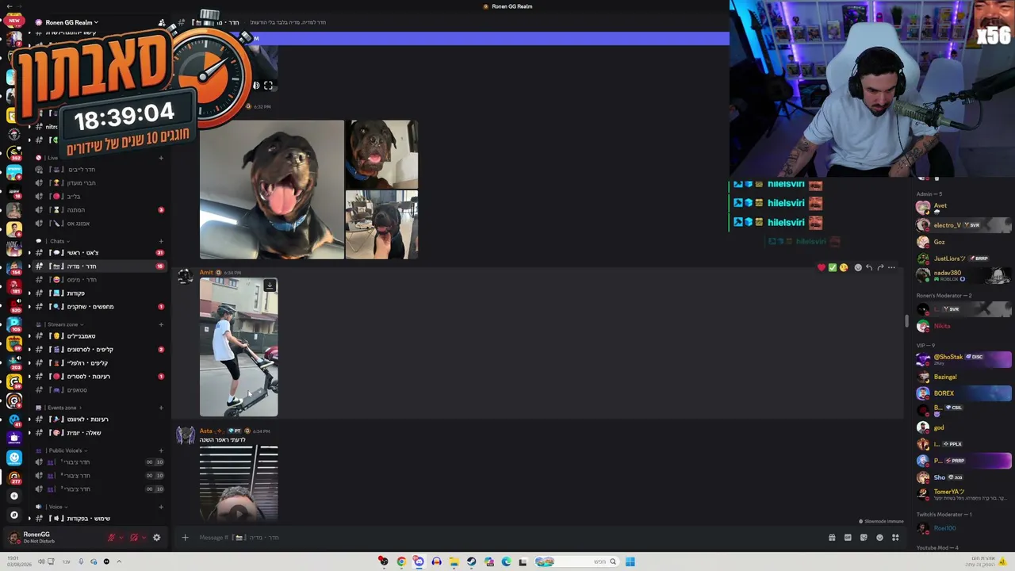Click the plus attachment button beside message box
Screen dimensions: 1015x571
point(185,538)
